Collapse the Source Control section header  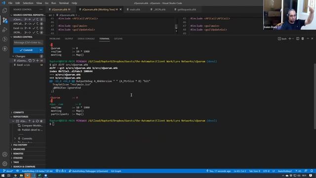tap(28, 37)
